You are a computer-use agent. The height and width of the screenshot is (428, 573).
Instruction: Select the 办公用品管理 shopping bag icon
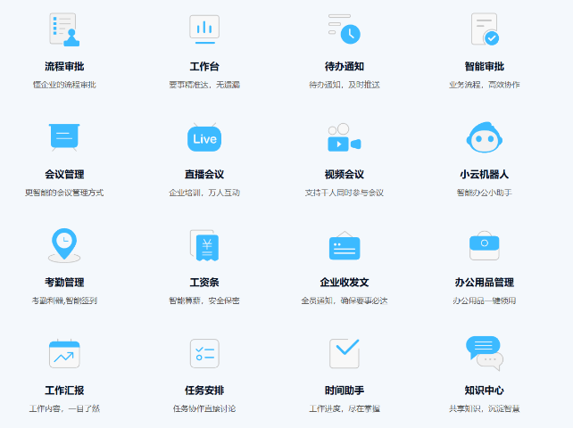coord(484,245)
